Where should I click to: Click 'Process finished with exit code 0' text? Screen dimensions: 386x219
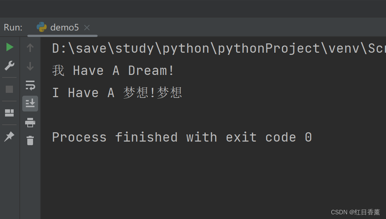(x=182, y=137)
